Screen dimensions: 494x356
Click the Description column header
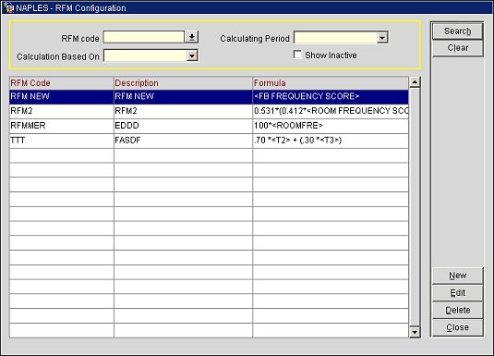(x=183, y=83)
